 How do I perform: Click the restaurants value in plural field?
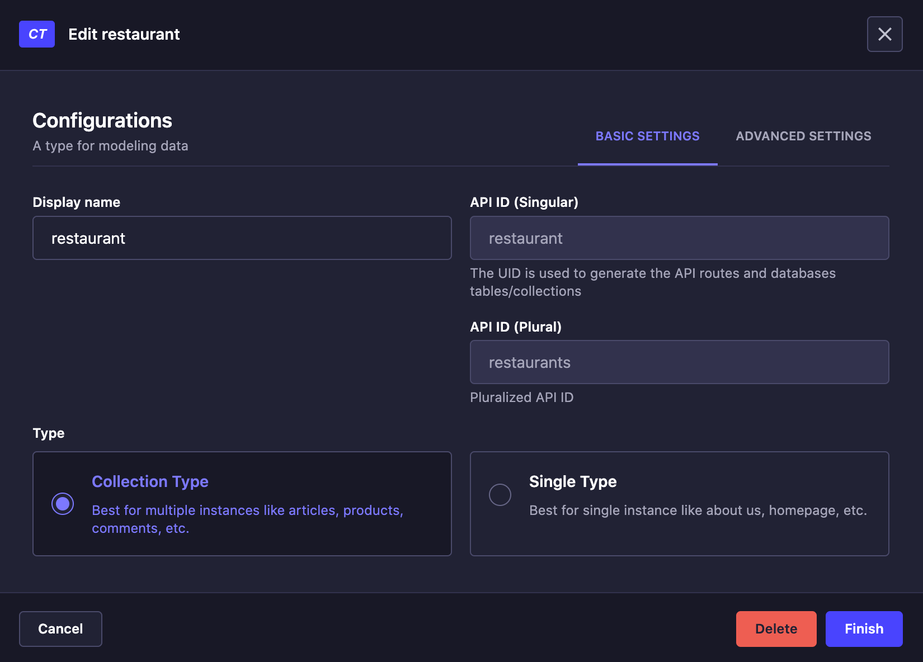click(530, 362)
